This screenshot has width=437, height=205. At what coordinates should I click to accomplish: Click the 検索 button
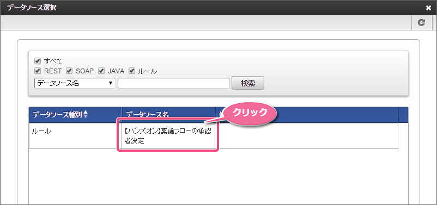(248, 83)
